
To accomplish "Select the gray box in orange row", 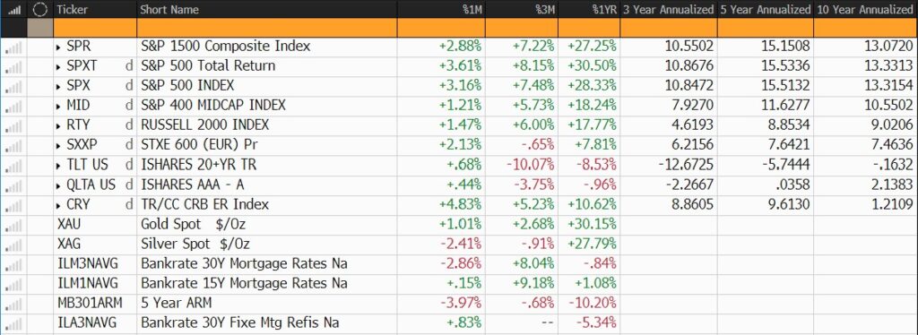I will click(x=39, y=28).
